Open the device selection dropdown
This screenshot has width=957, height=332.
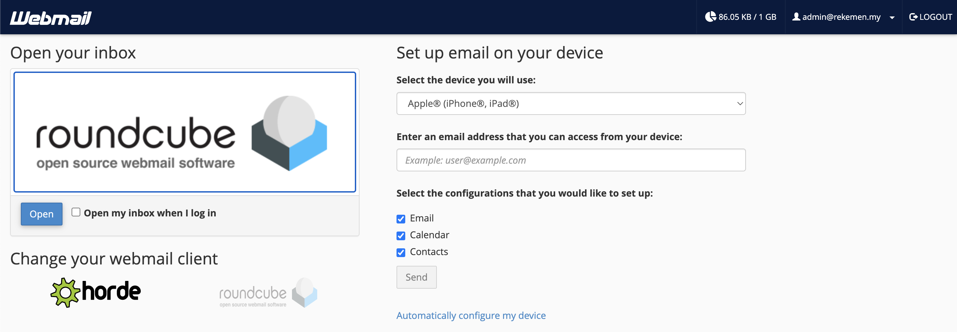click(x=571, y=103)
